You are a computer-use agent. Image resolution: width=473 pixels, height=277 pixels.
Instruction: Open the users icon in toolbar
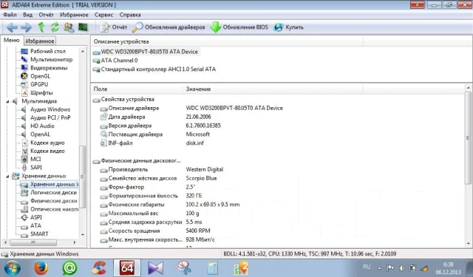(x=69, y=27)
